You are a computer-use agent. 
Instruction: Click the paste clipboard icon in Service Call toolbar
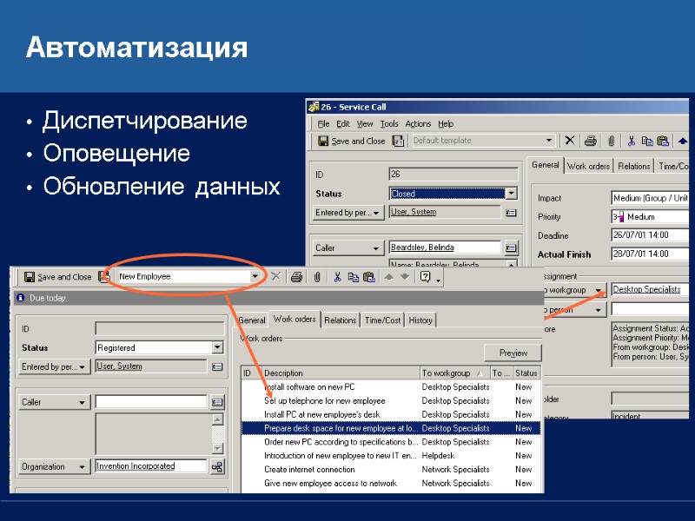point(663,141)
